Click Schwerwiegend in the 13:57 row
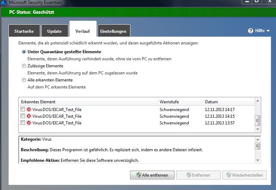 (x=174, y=123)
